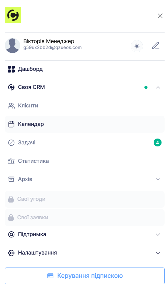Click the Керування підпискою button
The image size is (167, 286).
[x=85, y=276]
